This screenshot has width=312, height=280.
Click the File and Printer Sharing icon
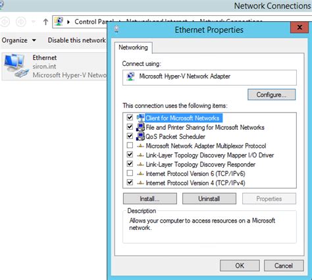(140, 127)
